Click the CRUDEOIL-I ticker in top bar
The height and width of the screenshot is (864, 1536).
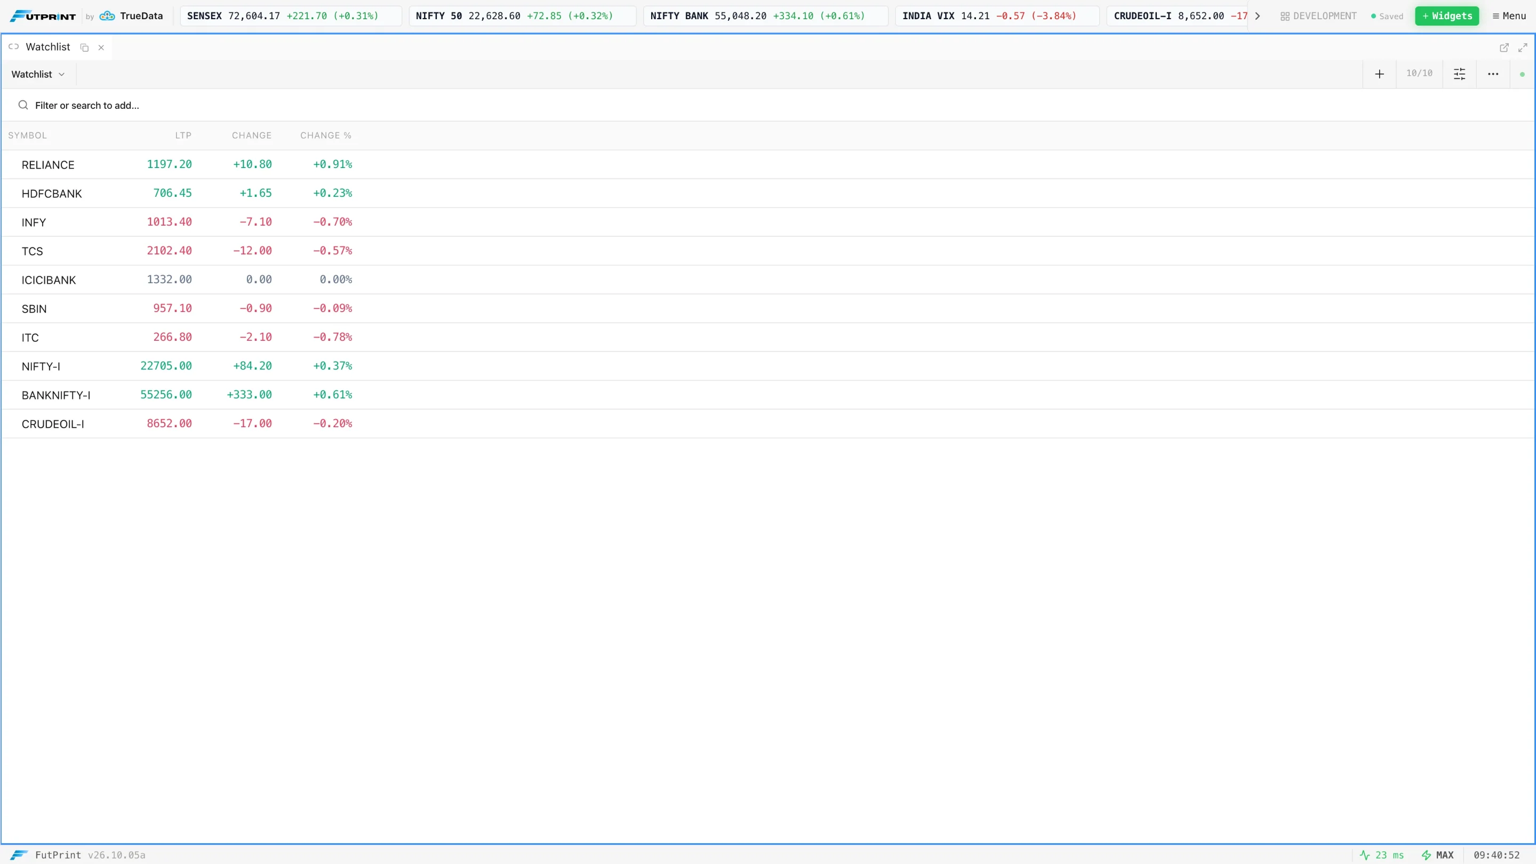pos(1178,16)
